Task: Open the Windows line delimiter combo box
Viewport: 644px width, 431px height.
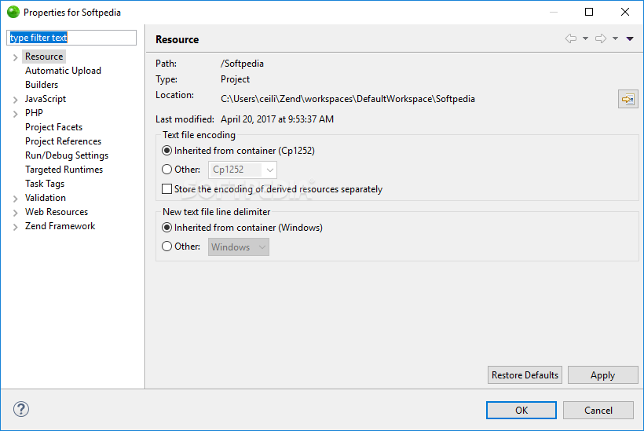Action: click(x=239, y=247)
